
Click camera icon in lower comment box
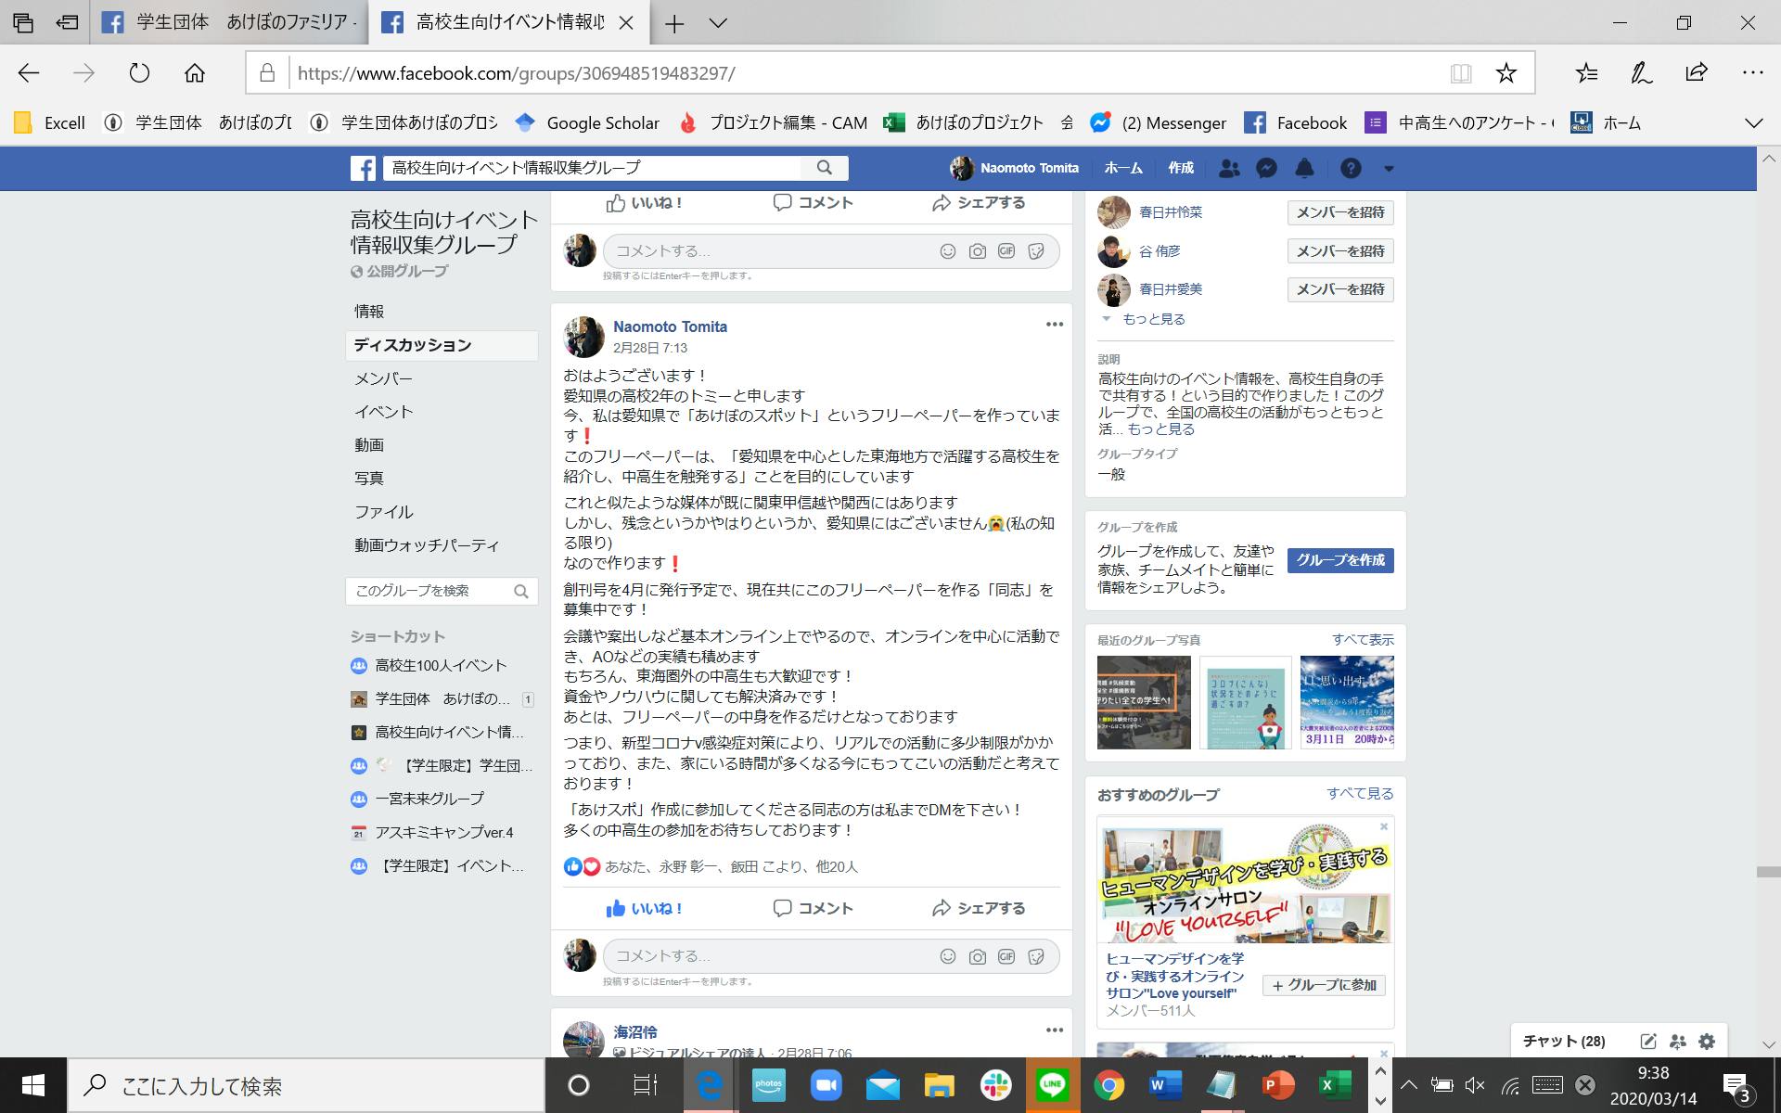click(977, 956)
